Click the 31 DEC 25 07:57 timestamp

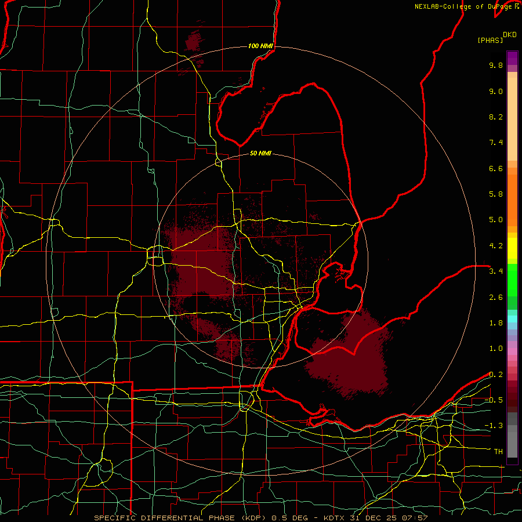389,518
